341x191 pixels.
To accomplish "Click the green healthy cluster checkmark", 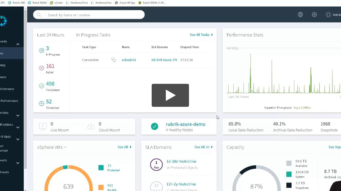I will point(155,126).
